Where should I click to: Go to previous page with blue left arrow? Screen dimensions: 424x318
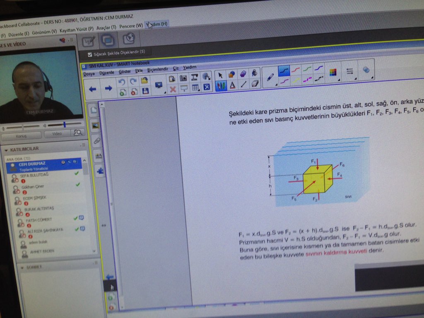coord(93,89)
